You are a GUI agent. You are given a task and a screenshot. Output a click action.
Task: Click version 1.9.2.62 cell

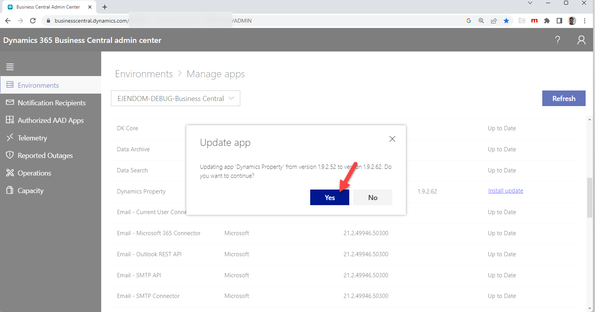pos(427,191)
